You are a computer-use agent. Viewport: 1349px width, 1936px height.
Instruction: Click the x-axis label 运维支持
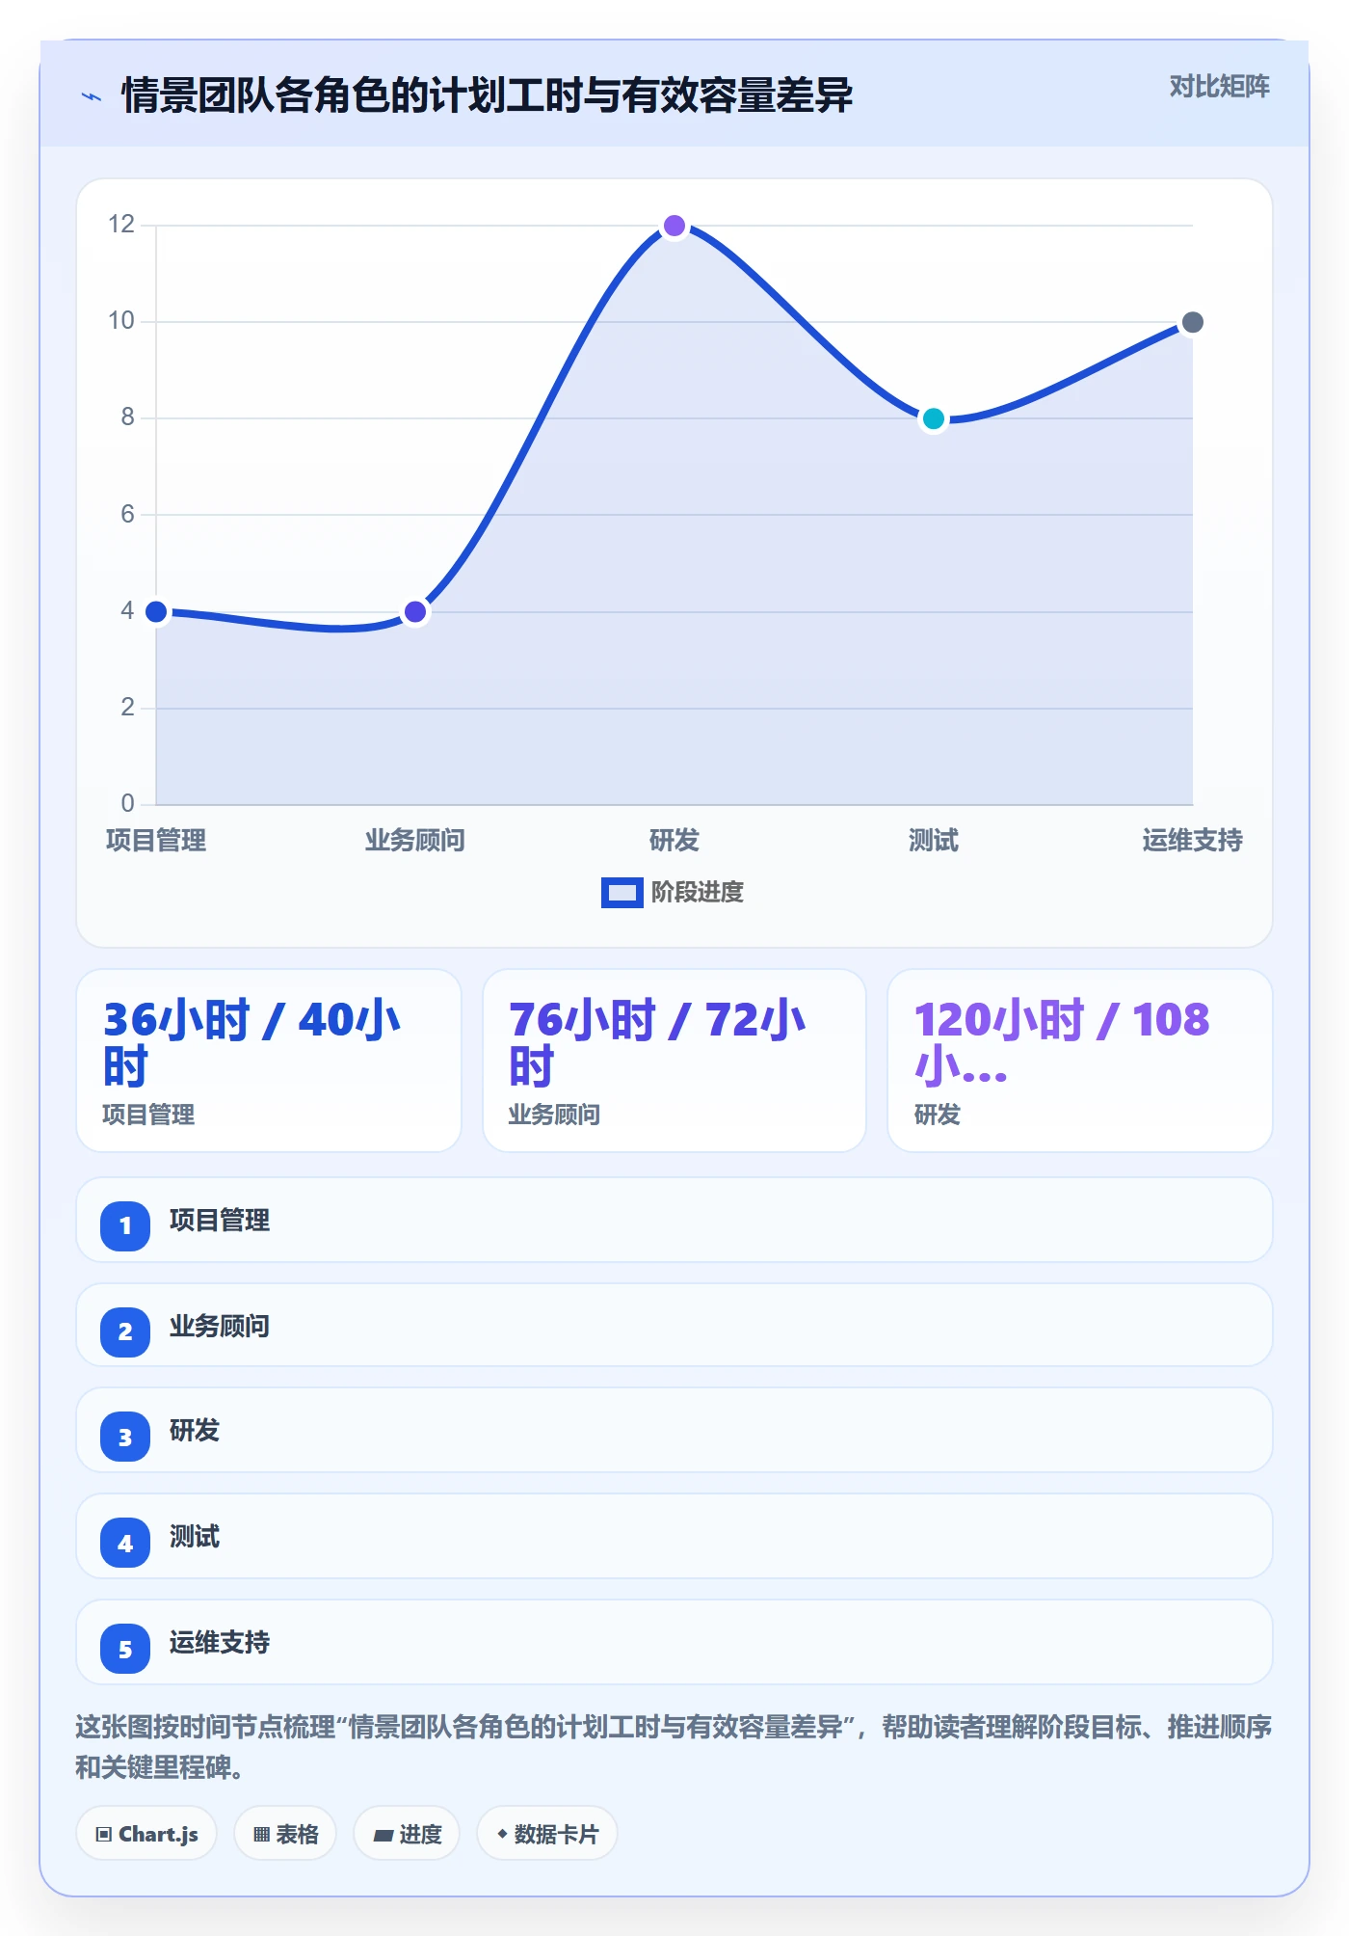click(1192, 841)
